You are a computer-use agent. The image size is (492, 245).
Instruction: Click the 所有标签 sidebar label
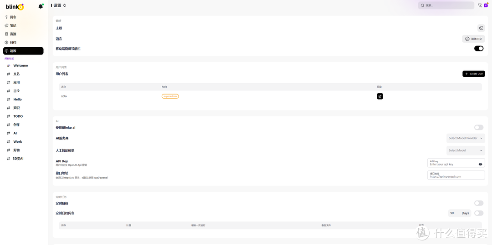pyautogui.click(x=9, y=59)
